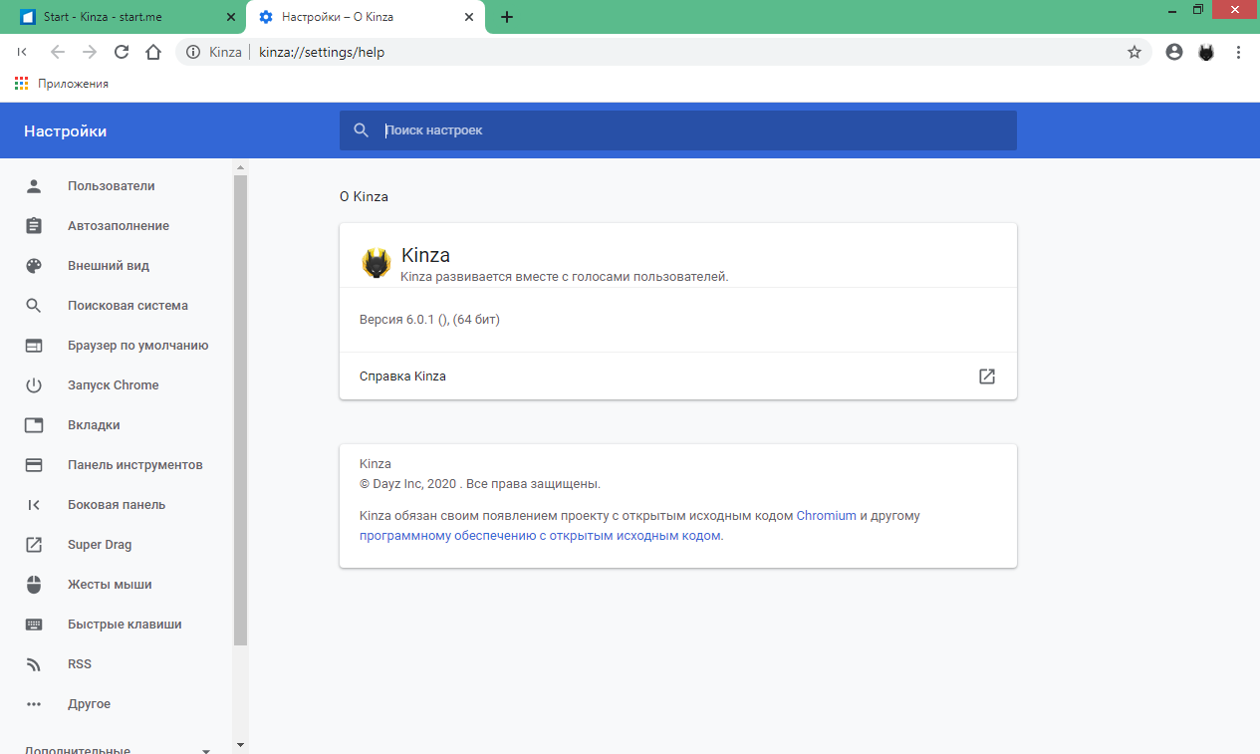The height and width of the screenshot is (754, 1260).
Task: Open the user profile avatar menu
Action: (x=1174, y=52)
